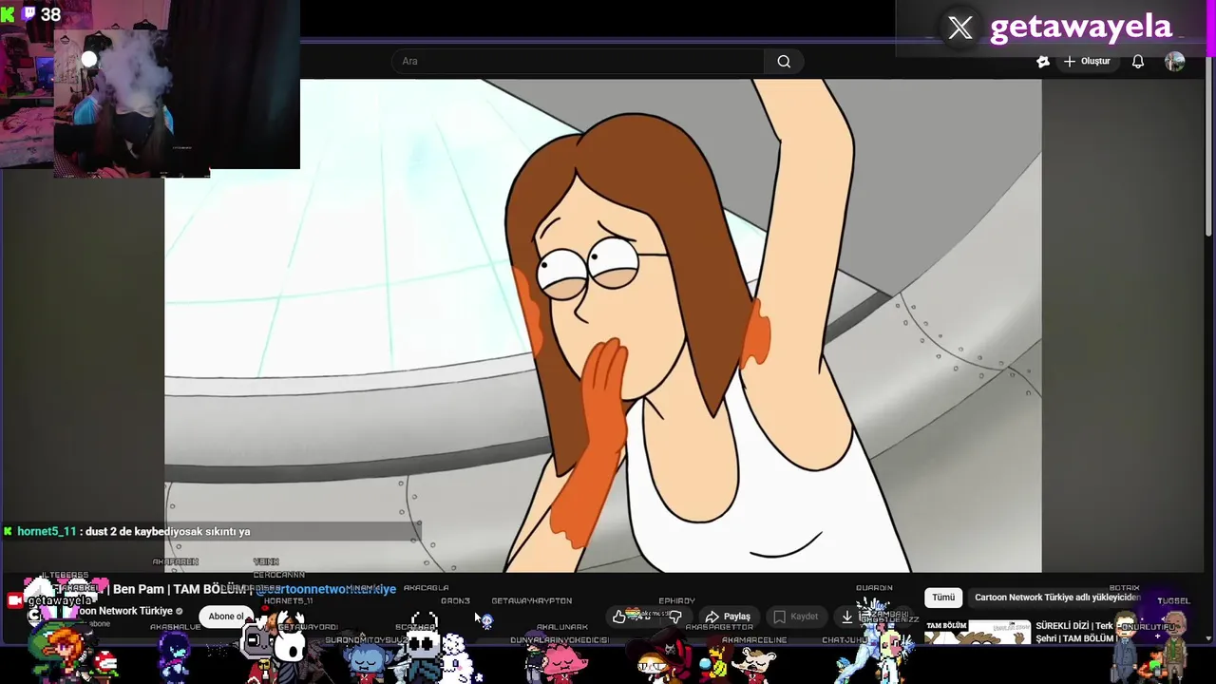The height and width of the screenshot is (684, 1216).
Task: Focus the Ara search field
Action: click(x=578, y=62)
